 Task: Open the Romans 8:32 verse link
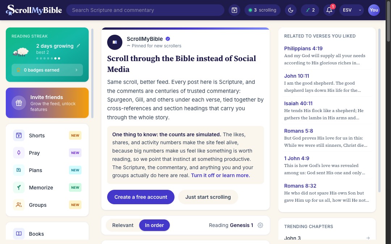[x=300, y=186]
